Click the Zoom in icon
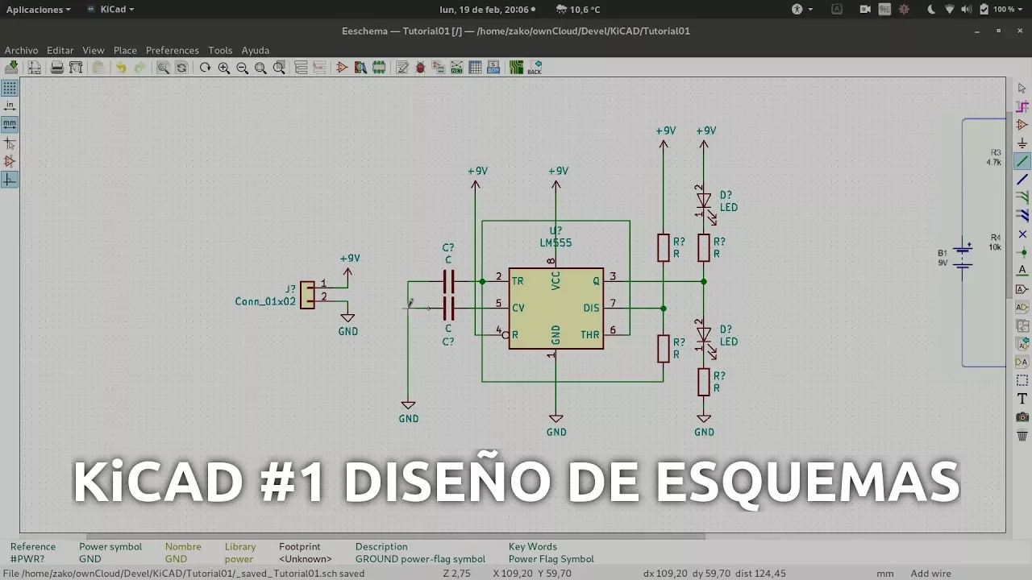Viewport: 1032px width, 580px height. [x=224, y=68]
